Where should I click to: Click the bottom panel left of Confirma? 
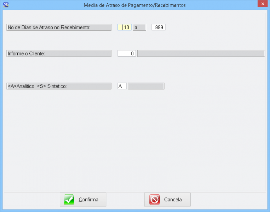(x=32, y=200)
